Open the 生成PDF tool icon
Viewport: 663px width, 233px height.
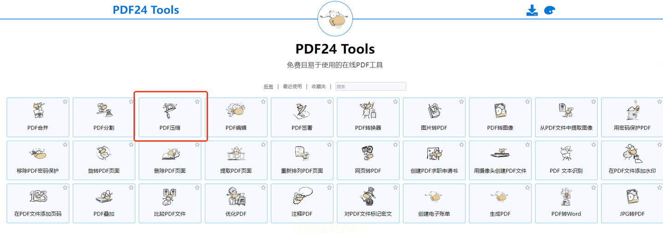tap(500, 197)
